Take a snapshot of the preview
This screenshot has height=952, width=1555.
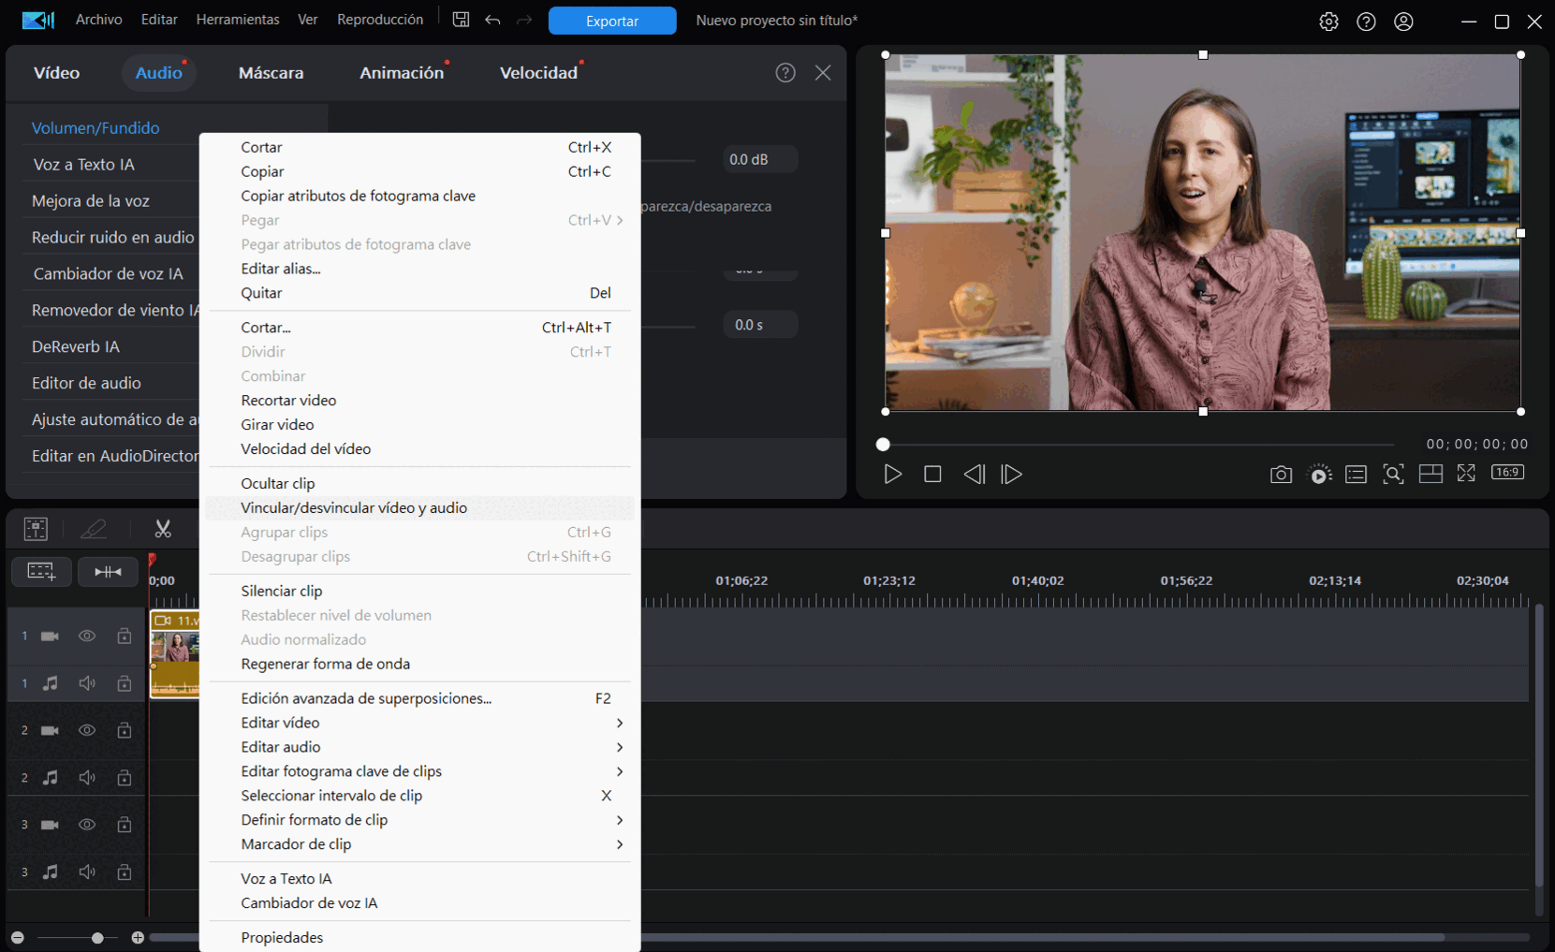click(1281, 475)
